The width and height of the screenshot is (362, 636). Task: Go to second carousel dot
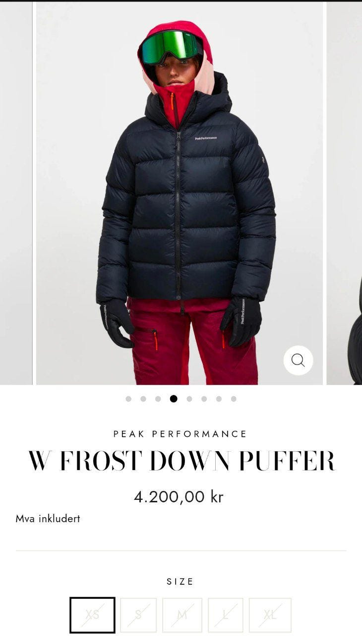[x=143, y=398]
